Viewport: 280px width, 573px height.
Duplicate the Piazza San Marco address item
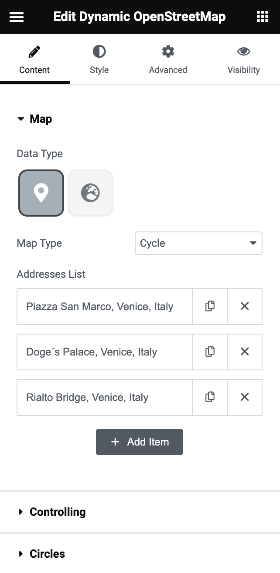click(x=210, y=306)
